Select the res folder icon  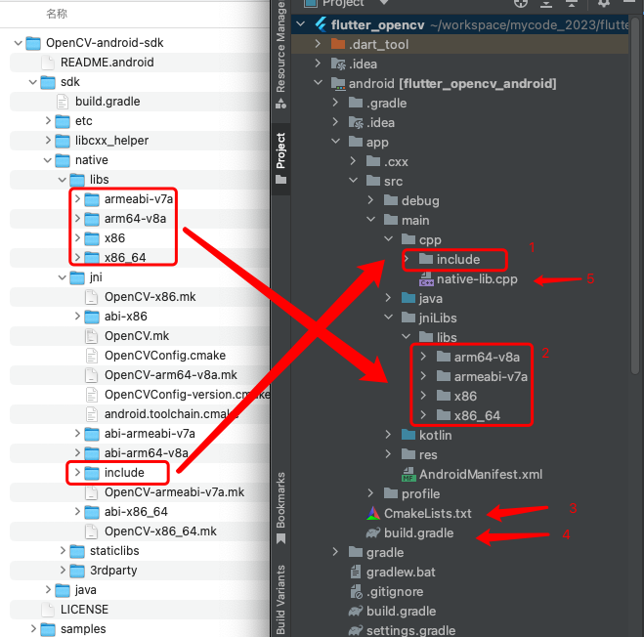pos(408,454)
